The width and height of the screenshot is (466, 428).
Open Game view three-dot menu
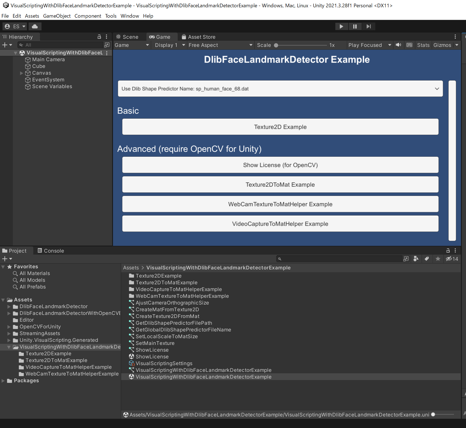click(455, 37)
